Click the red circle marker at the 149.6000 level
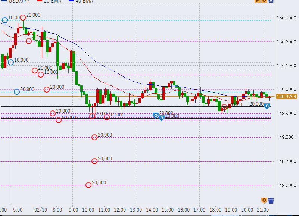The image size is (299, 216). click(x=88, y=185)
